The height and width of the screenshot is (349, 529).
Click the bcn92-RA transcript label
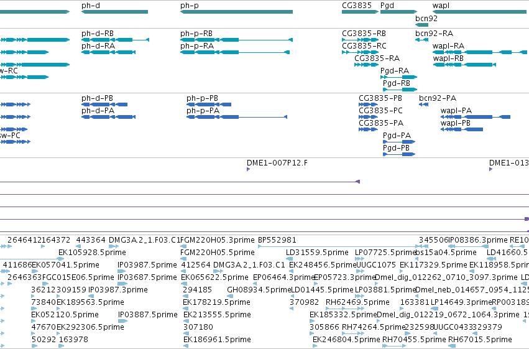(434, 34)
